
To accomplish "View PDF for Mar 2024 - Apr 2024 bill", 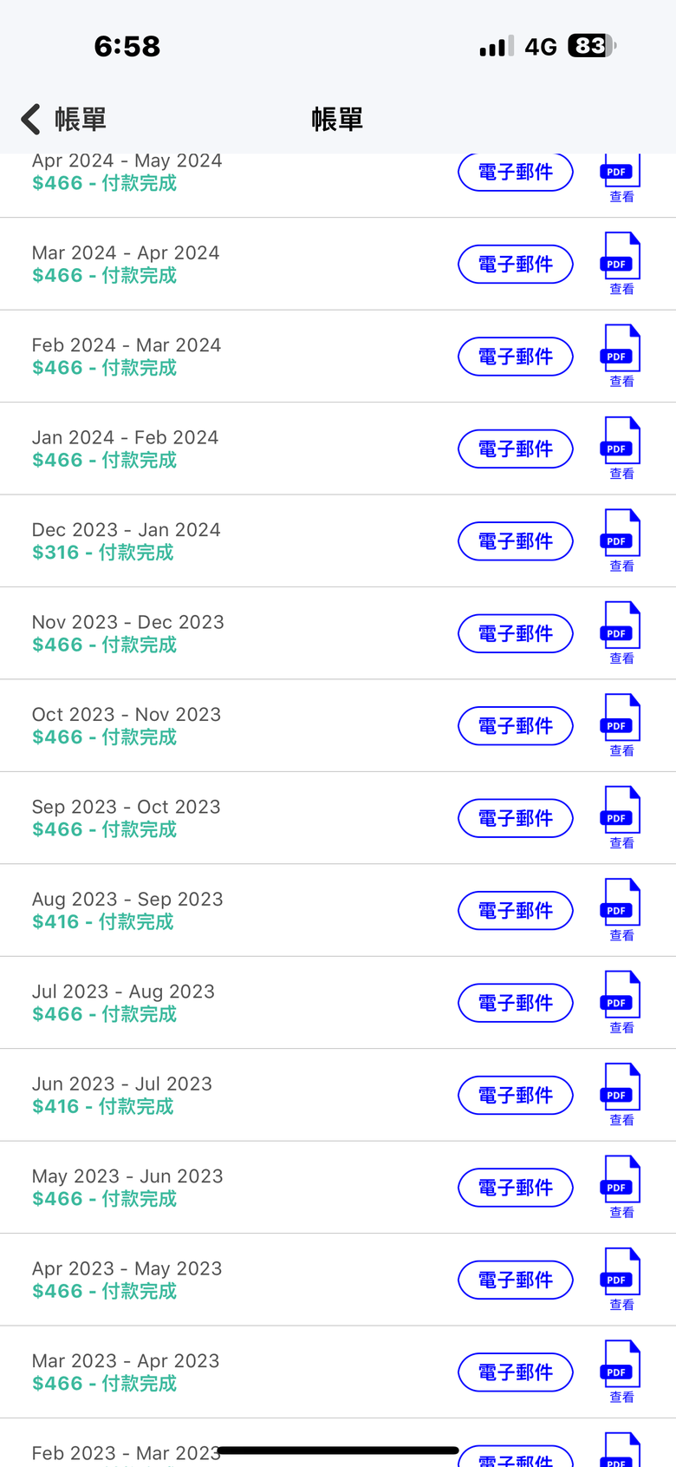I will [x=621, y=263].
